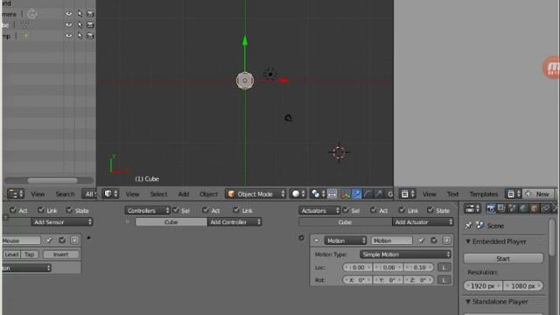The height and width of the screenshot is (315, 560).
Task: Switch to the Object properties tab
Action: point(535,208)
